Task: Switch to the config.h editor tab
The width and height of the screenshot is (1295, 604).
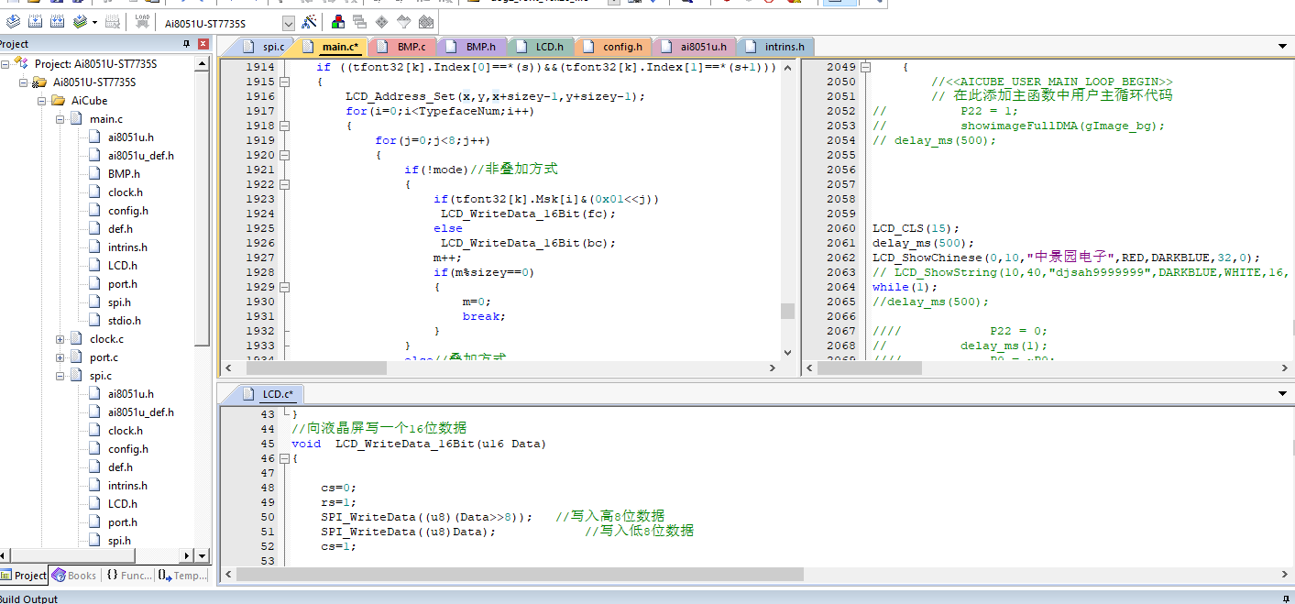Action: click(x=612, y=47)
